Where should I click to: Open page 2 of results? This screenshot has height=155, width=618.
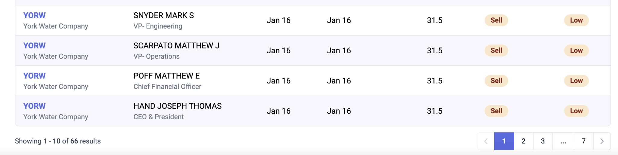click(x=524, y=141)
